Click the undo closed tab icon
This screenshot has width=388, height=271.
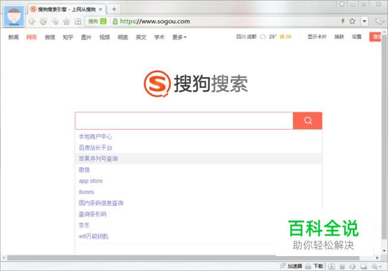pyautogui.click(x=55, y=21)
